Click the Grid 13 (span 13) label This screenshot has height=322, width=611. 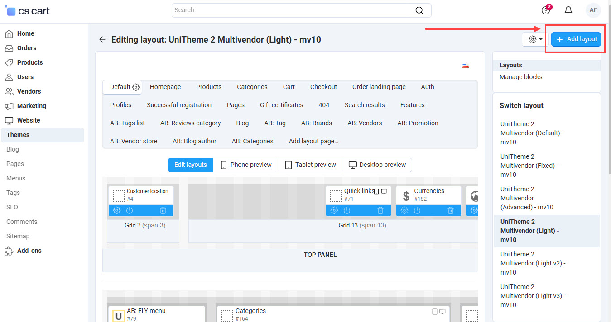[362, 225]
